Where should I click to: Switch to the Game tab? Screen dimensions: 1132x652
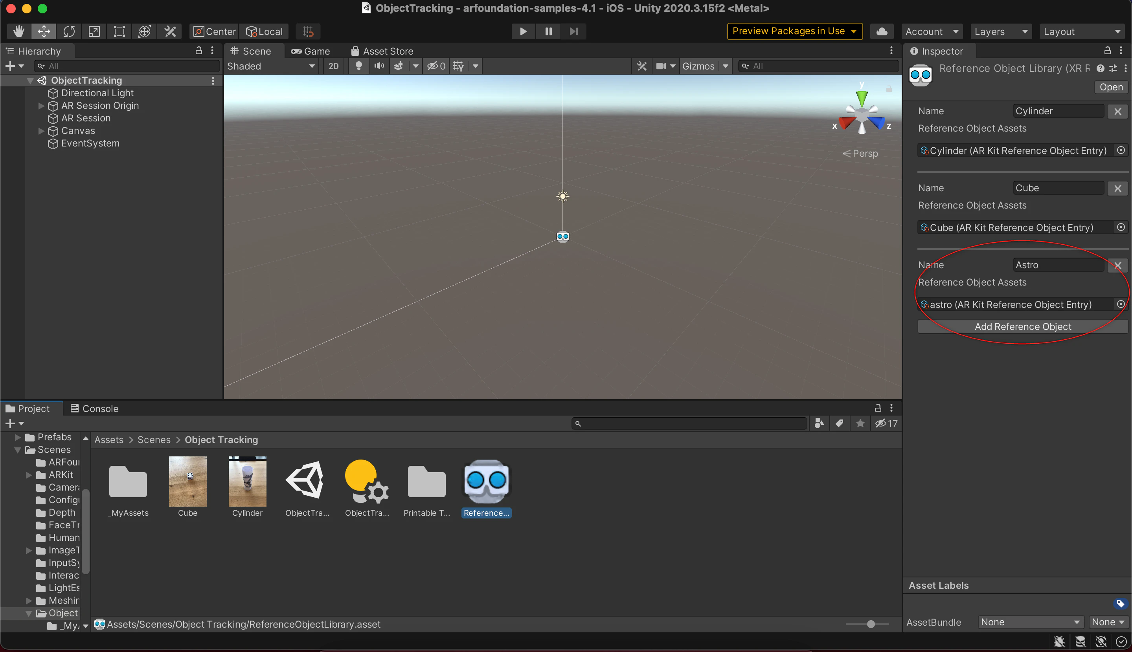pyautogui.click(x=310, y=51)
